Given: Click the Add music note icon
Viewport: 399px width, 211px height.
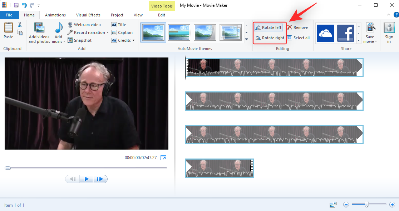Looking at the screenshot, I should point(59,27).
